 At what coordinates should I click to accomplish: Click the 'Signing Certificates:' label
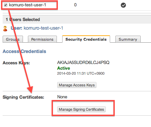23,97
